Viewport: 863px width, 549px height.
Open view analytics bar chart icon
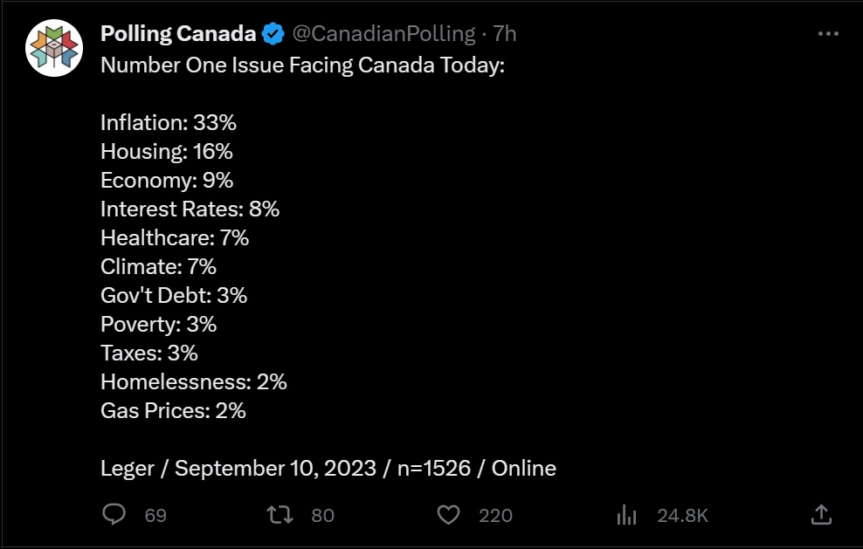626,515
